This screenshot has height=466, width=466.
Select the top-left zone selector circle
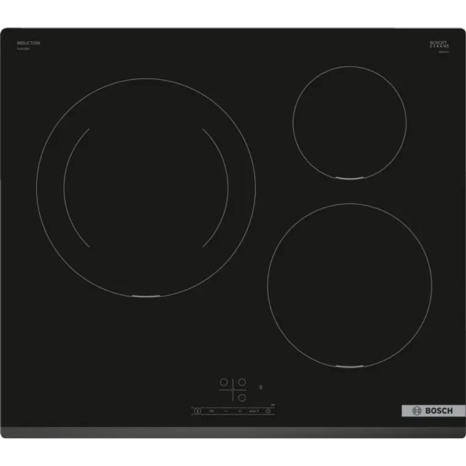pos(224,382)
